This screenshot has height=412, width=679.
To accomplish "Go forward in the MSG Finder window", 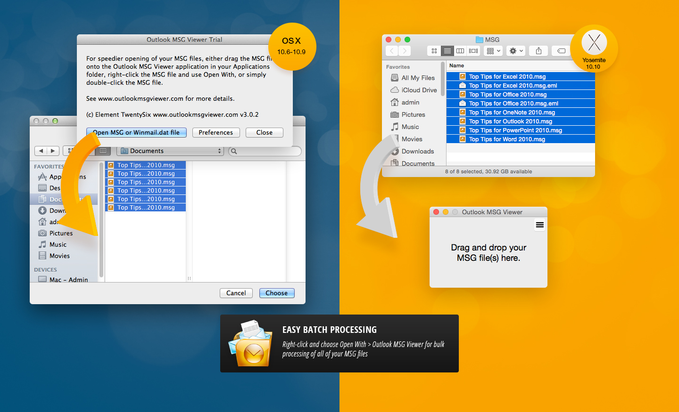I will [x=405, y=51].
